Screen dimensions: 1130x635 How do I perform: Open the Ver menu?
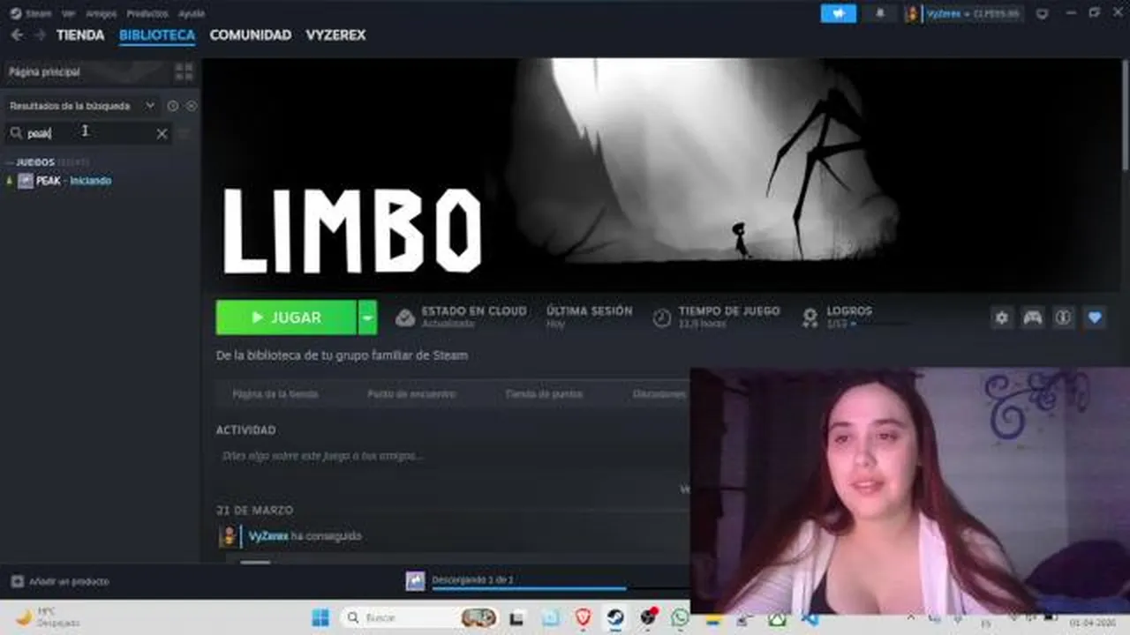[68, 13]
